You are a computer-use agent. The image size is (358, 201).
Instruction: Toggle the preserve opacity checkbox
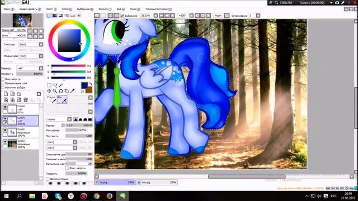coord(3,79)
